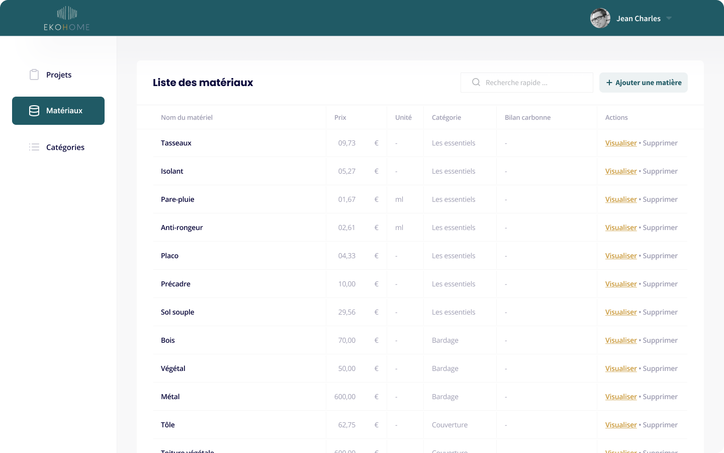Click Visualiser on the Bois row

click(x=621, y=340)
